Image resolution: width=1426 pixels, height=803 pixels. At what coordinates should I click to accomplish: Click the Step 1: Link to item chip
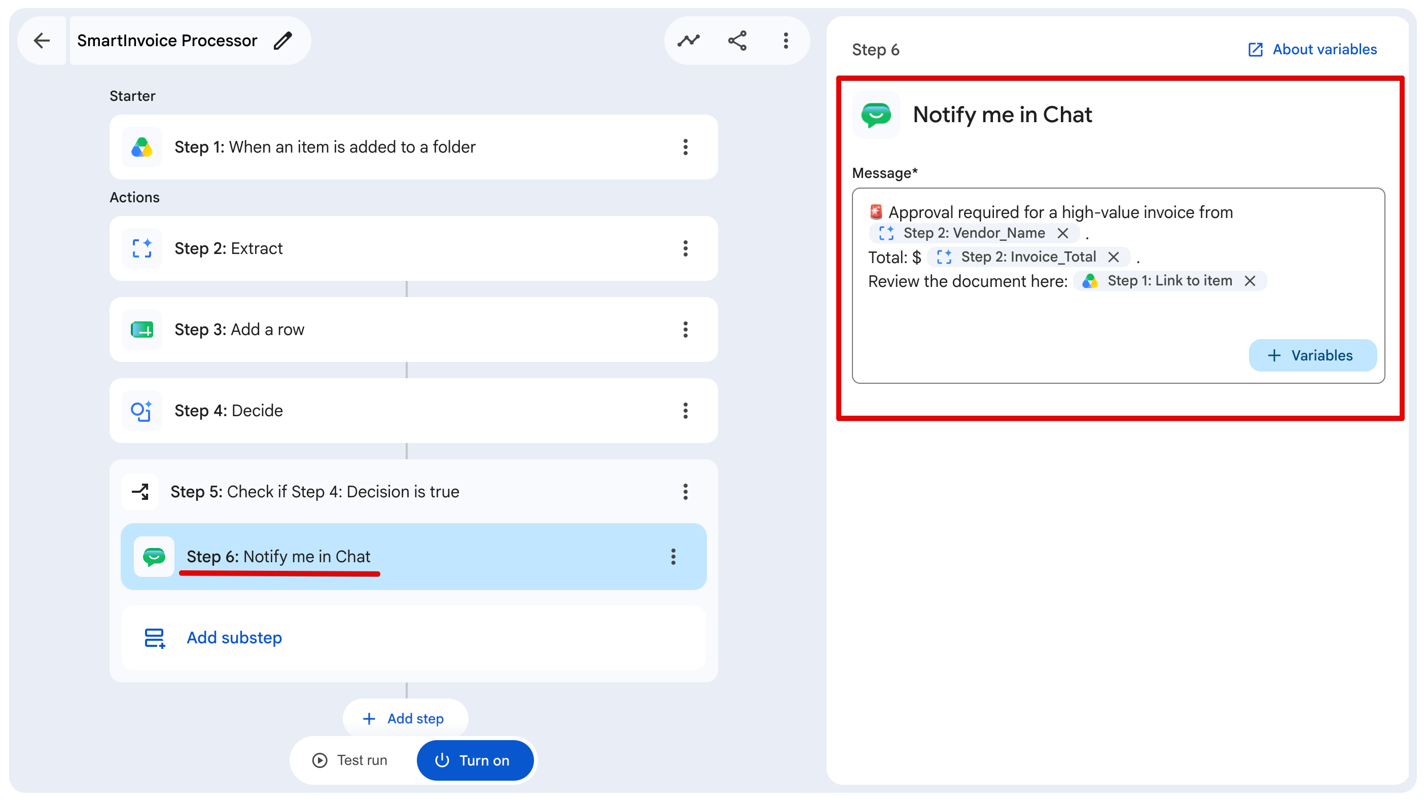click(1170, 280)
